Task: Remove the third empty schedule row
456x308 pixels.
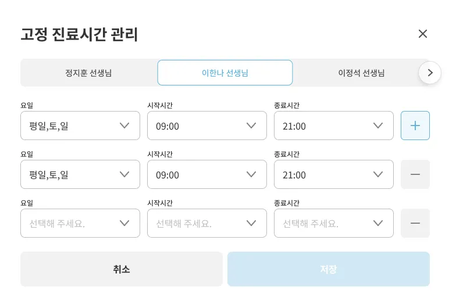Action: 415,223
